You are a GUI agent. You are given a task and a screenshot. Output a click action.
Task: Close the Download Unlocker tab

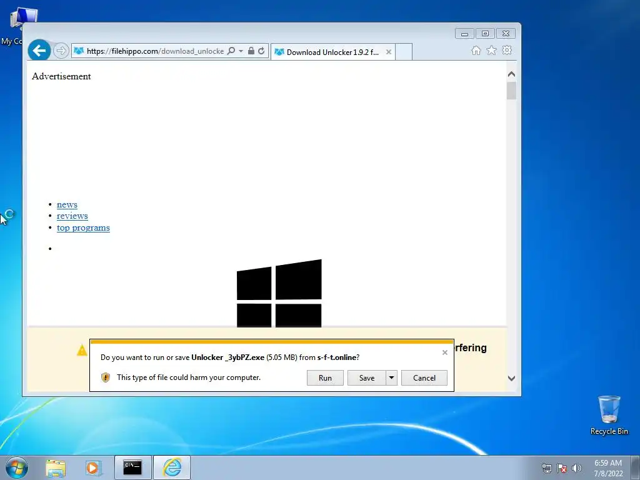pyautogui.click(x=389, y=52)
